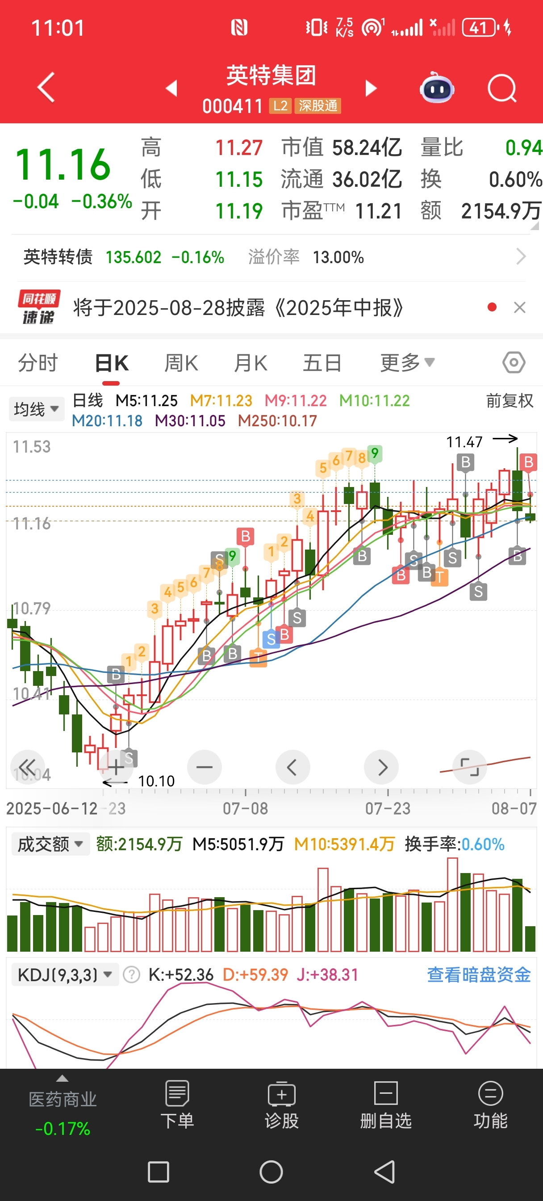Switch to 周K tab
Screen dimensions: 543x1201
pos(181,363)
